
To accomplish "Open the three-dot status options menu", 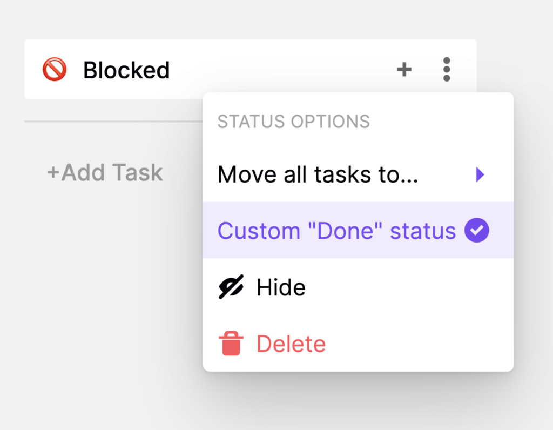I will tap(446, 69).
